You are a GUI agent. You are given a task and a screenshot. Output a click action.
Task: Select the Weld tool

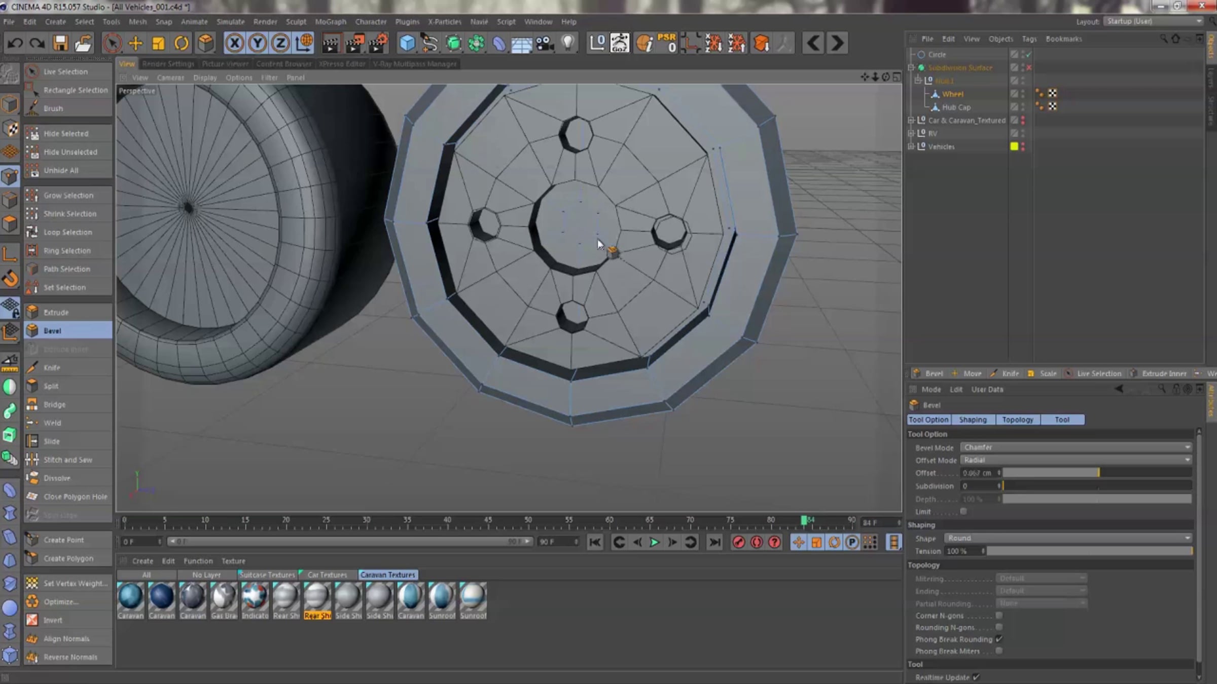(67, 423)
